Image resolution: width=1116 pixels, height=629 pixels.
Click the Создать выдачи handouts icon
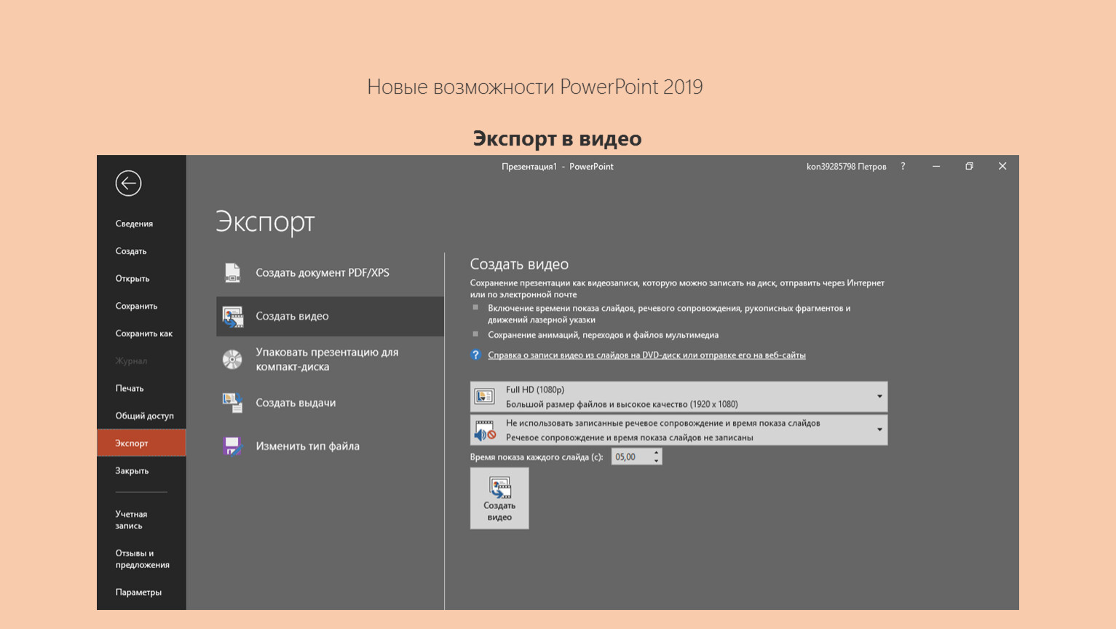tap(232, 403)
